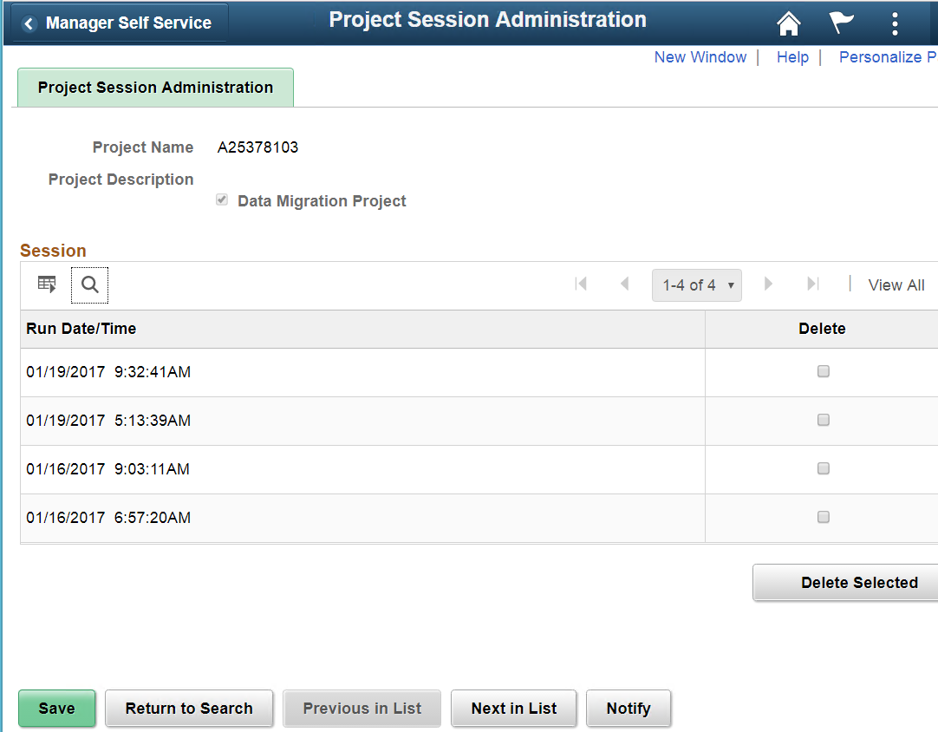Screen dimensions: 938x732
Task: Show previous rows arrow in Session grid
Action: pos(624,284)
